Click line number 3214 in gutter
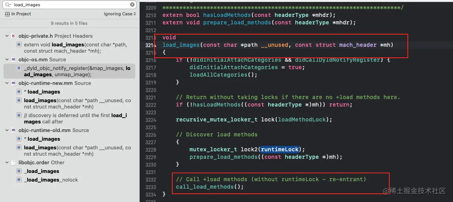This screenshot has height=202, width=453. pos(151,45)
